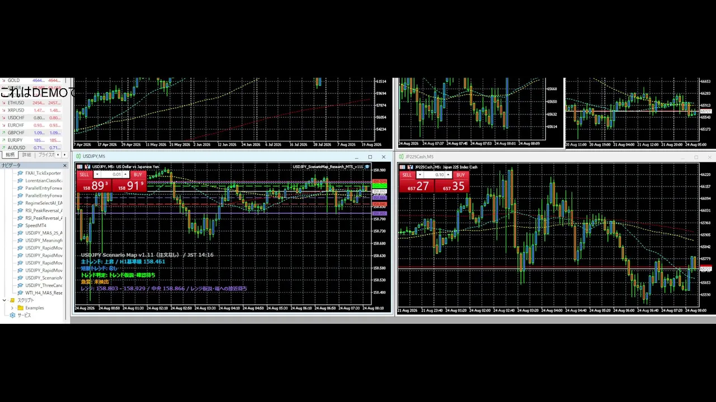
Task: Click the GBPCHF up-arrow trend icon
Action: (x=3, y=133)
